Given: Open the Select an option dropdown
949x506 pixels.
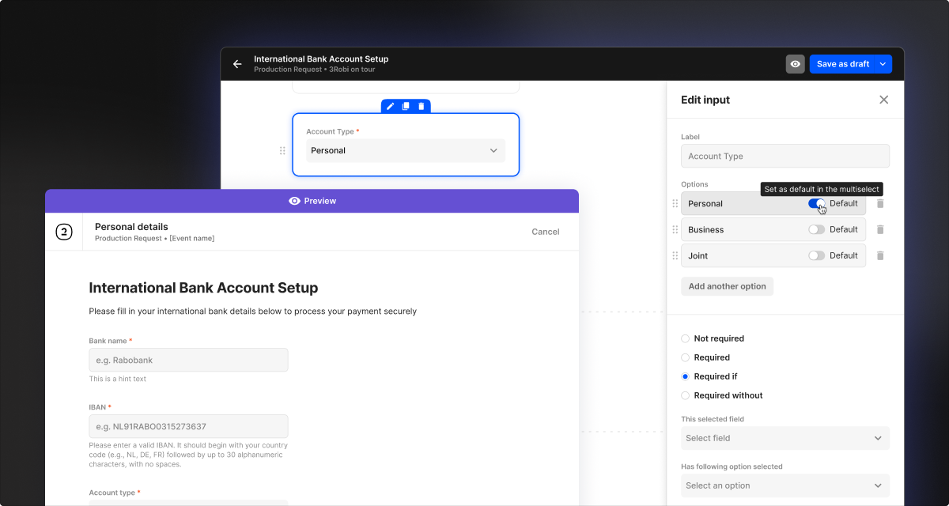Looking at the screenshot, I should coord(785,485).
